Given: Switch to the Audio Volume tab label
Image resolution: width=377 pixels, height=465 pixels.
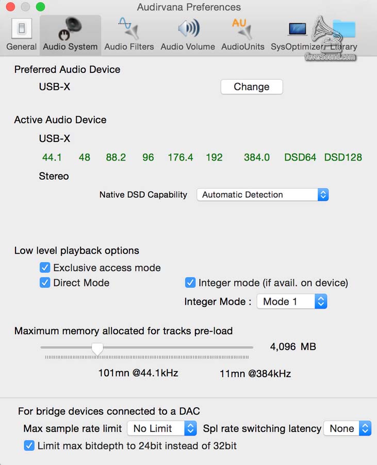Looking at the screenshot, I should pyautogui.click(x=188, y=47).
